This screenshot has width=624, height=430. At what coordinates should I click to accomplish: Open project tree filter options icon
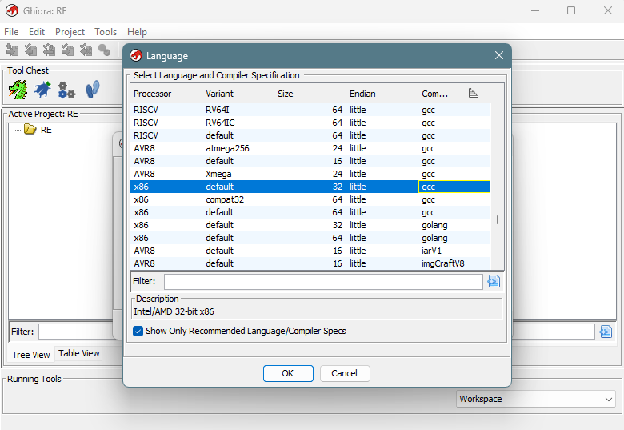tap(606, 332)
